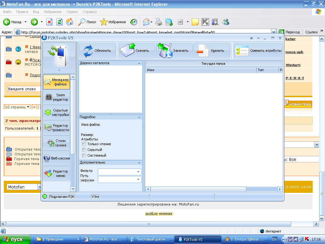Click the Сменить атрибуты checklist icon
The height and width of the screenshot is (244, 325).
pos(242,51)
